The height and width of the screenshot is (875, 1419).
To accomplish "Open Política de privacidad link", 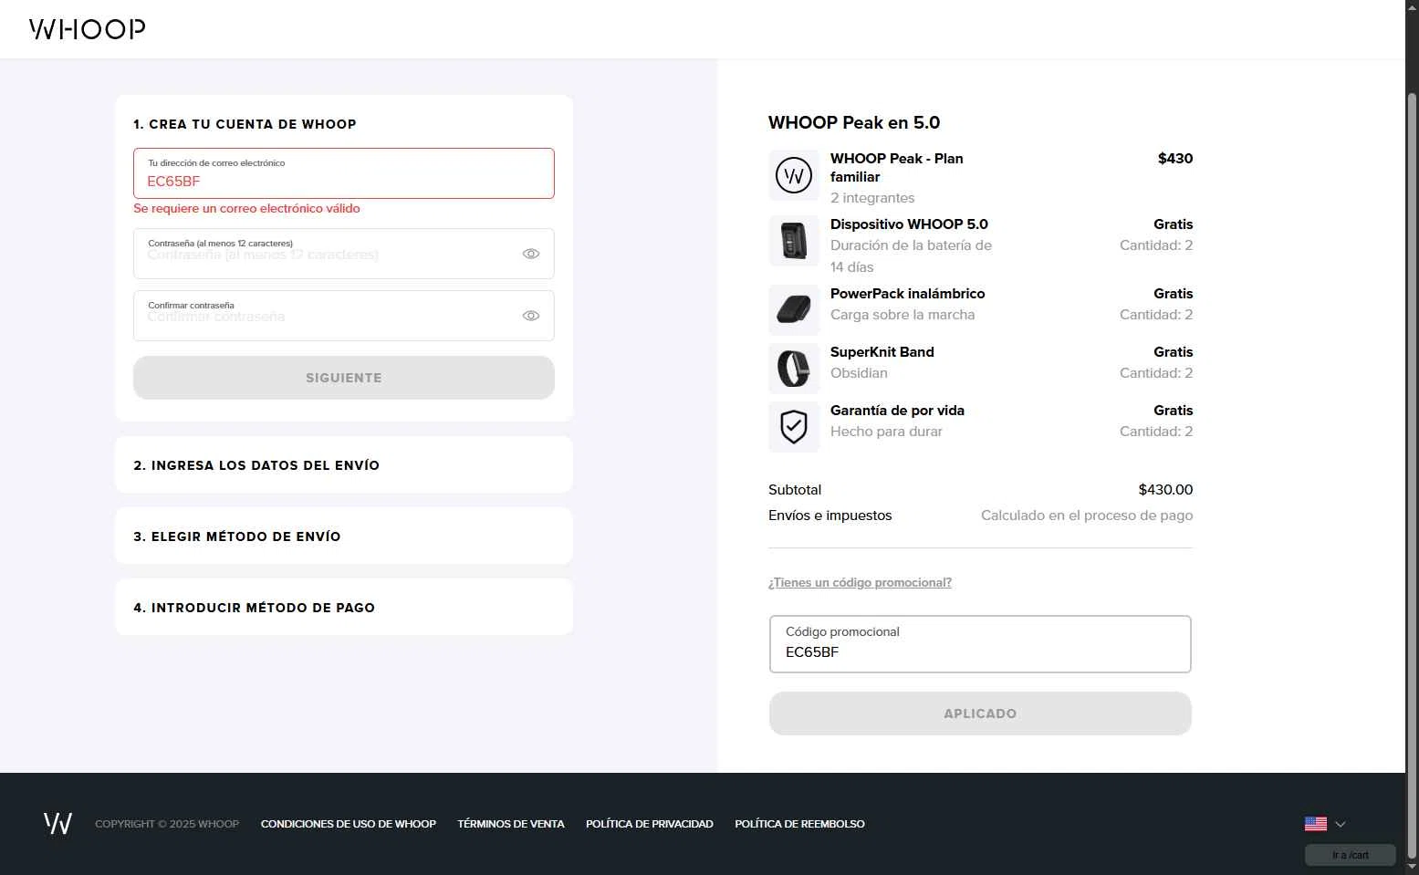I will point(650,824).
